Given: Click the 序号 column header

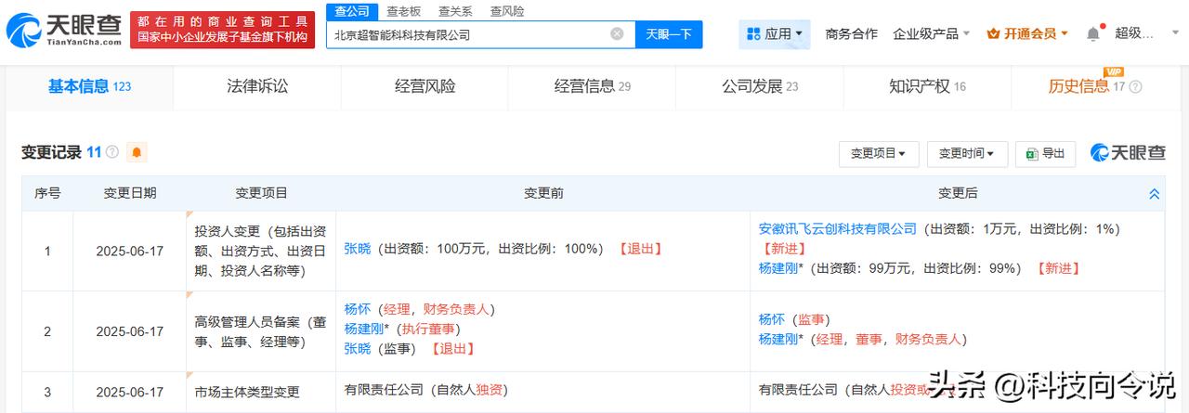Looking at the screenshot, I should coord(47,193).
